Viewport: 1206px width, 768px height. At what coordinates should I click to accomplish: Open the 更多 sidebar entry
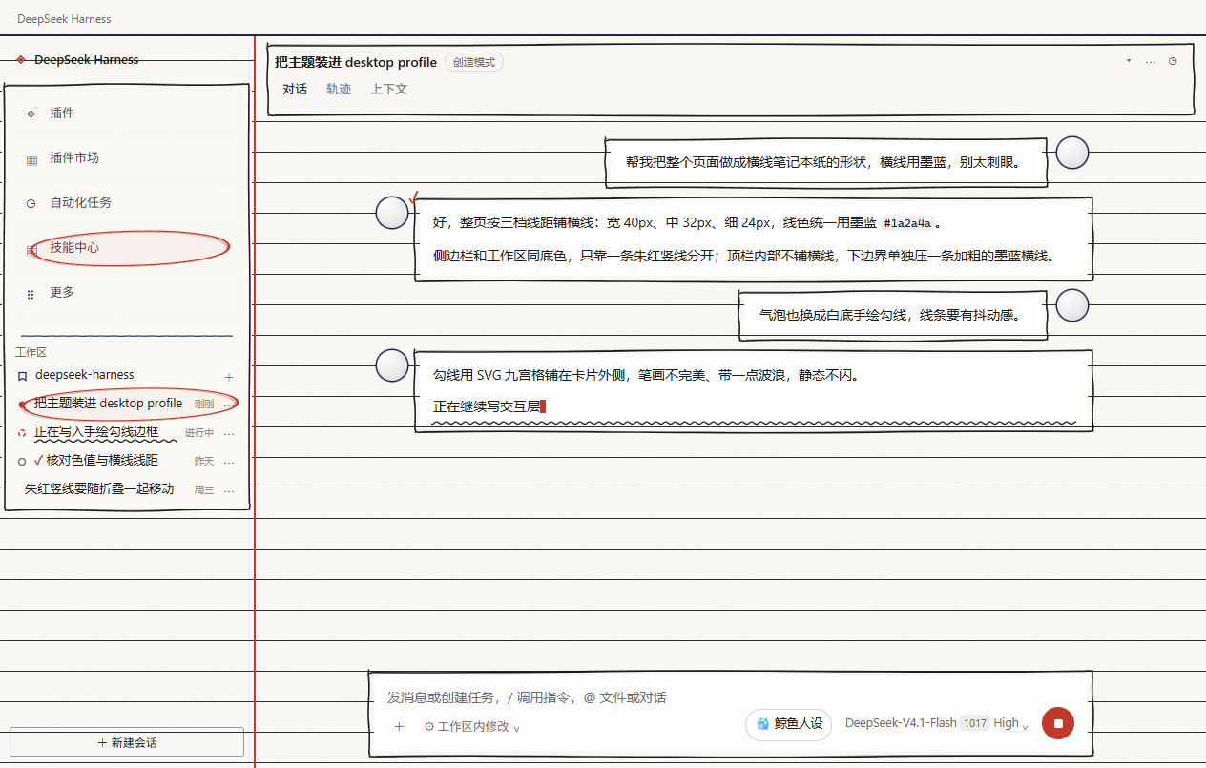(x=127, y=292)
